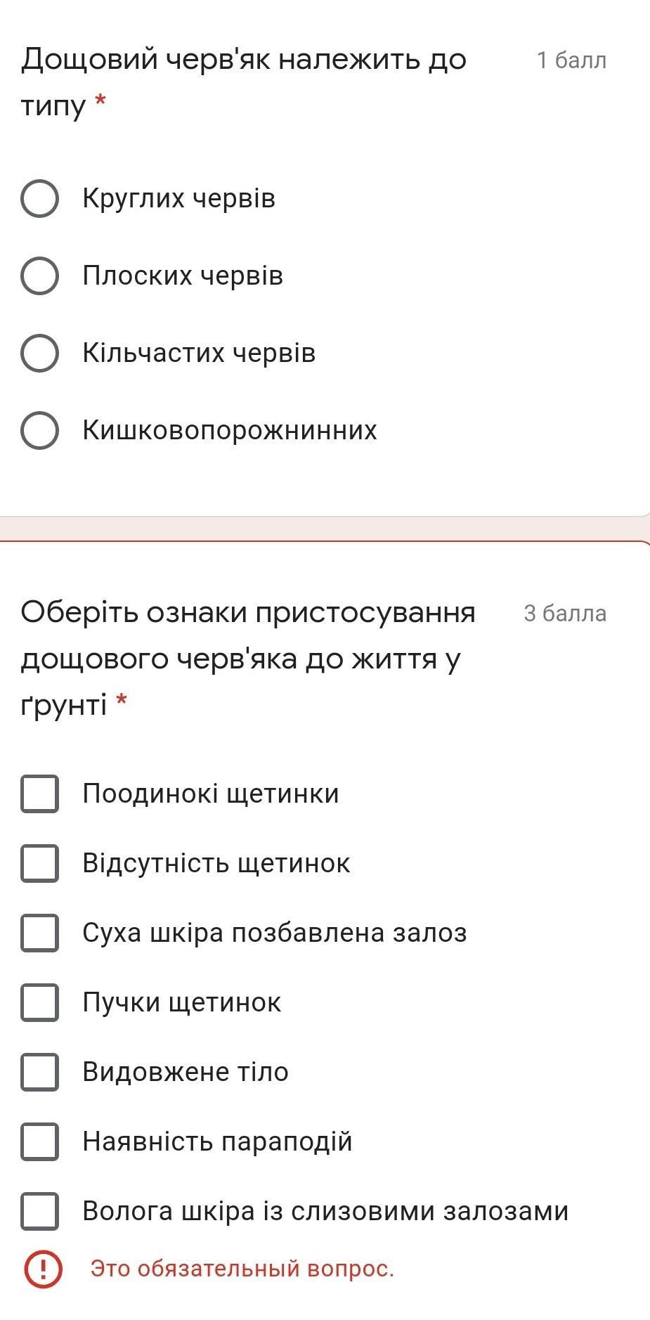The image size is (650, 1320).
Task: Tick the Відсутність щетинок checkbox
Action: coord(39,863)
